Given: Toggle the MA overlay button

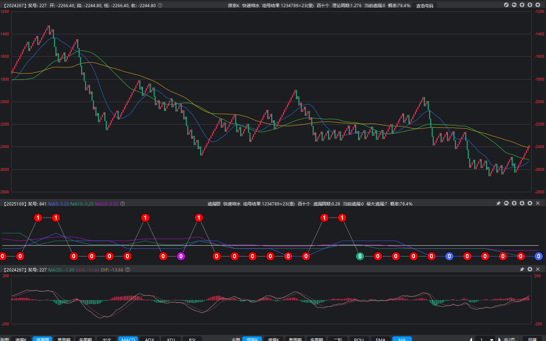Looking at the screenshot, I should pos(402,339).
